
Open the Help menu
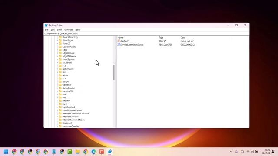pyautogui.click(x=78, y=30)
